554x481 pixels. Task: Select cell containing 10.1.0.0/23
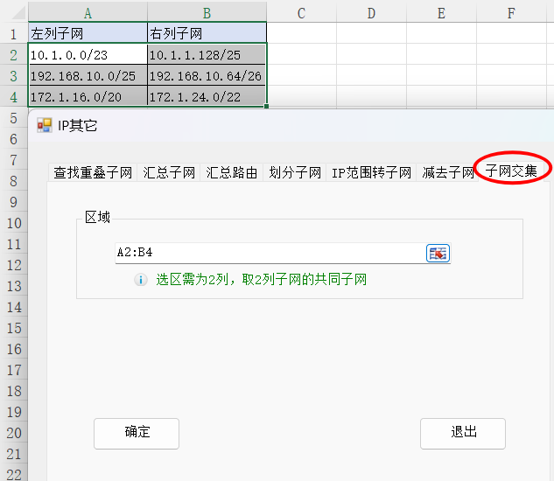click(88, 54)
